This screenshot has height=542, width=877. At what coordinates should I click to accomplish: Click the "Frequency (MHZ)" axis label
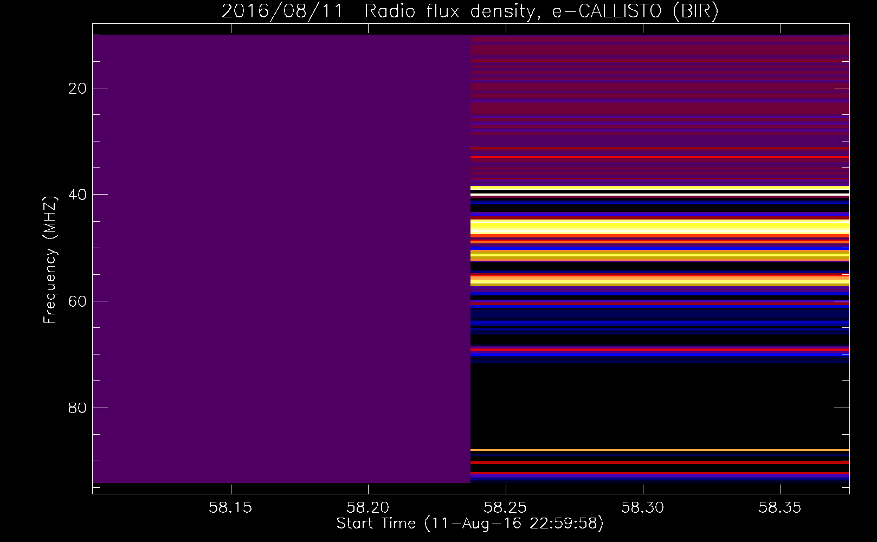pos(49,260)
